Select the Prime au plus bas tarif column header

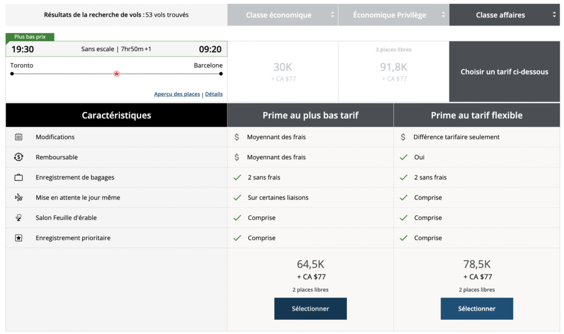(x=310, y=115)
